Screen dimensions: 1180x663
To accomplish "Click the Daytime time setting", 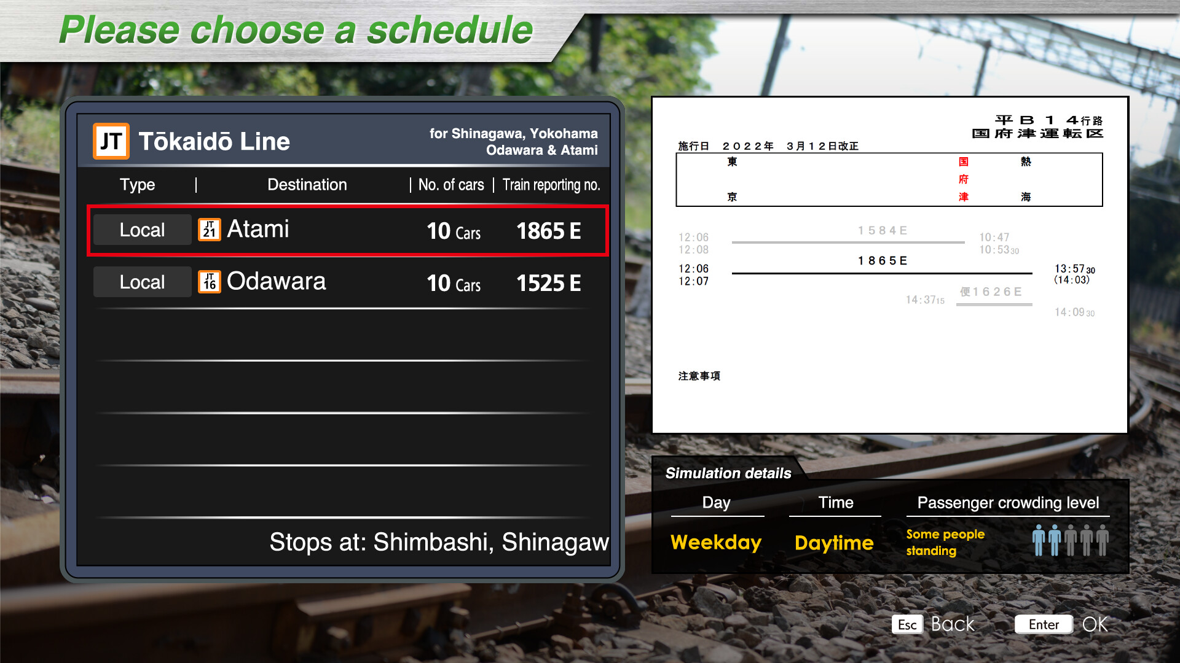I will coord(834,543).
